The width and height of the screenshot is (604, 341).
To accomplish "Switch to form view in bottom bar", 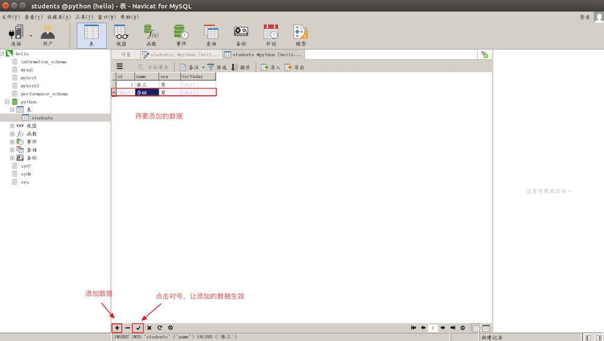I will coord(486,328).
